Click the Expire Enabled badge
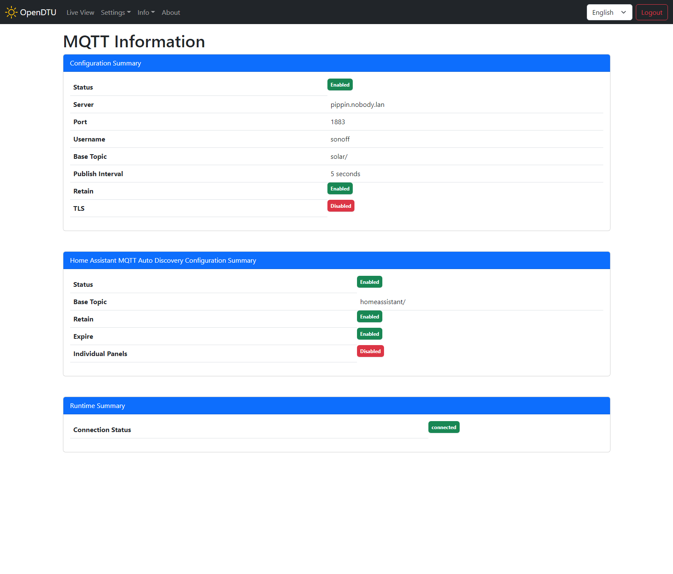 [369, 334]
